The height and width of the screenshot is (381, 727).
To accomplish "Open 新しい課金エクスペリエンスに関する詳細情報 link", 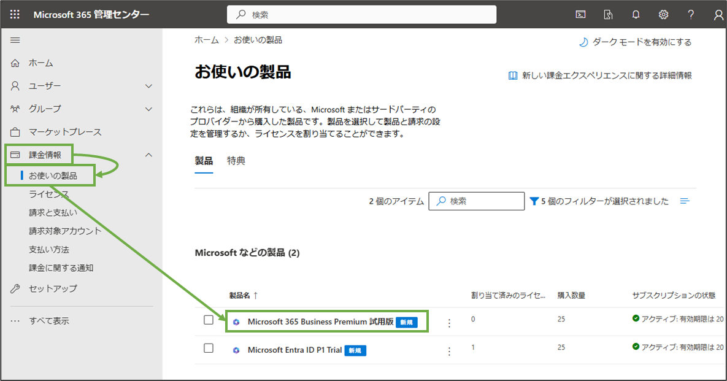I will [x=607, y=75].
